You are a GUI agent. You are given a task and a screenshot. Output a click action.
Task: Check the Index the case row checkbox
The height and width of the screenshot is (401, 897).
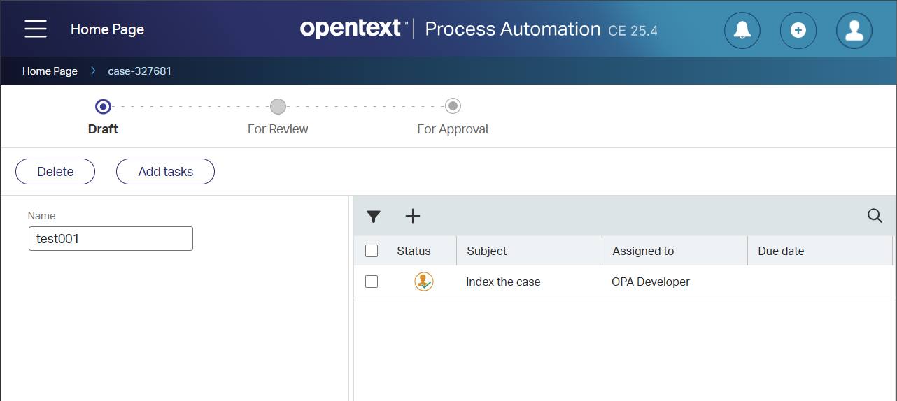tap(372, 282)
